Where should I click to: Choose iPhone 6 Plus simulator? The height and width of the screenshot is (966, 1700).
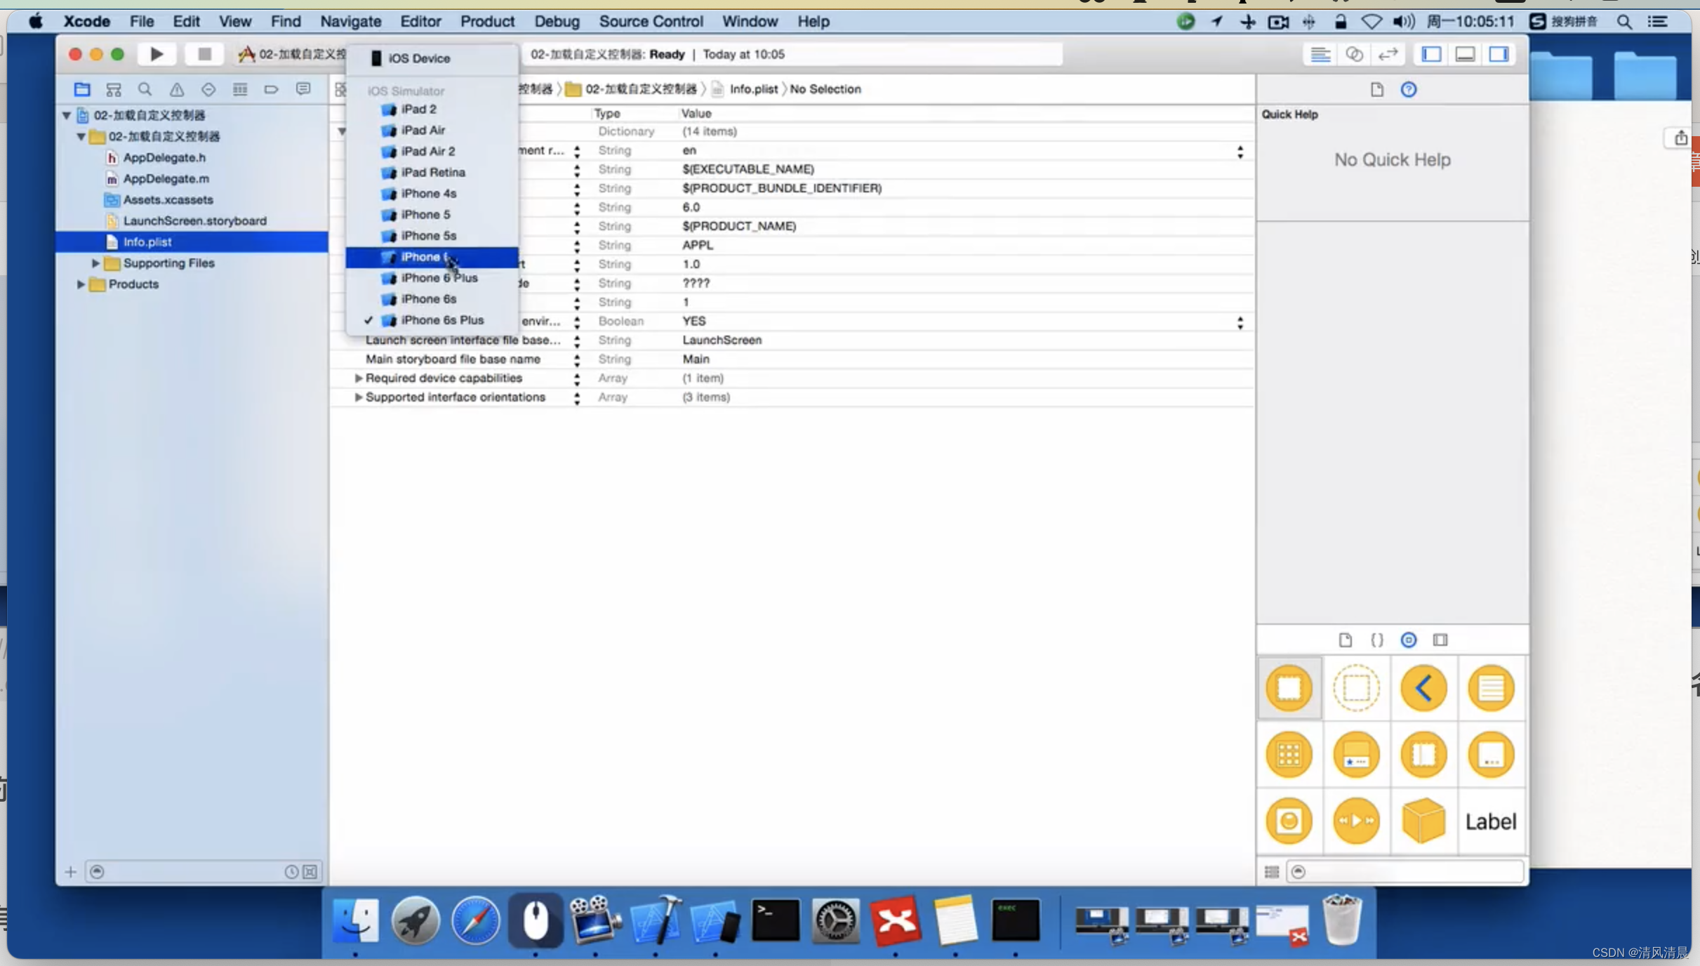(x=432, y=278)
